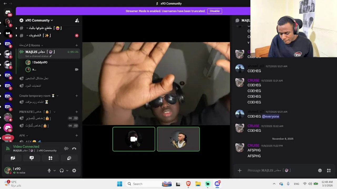
Task: Open the x90 Community server dropdown
Action: click(39, 20)
